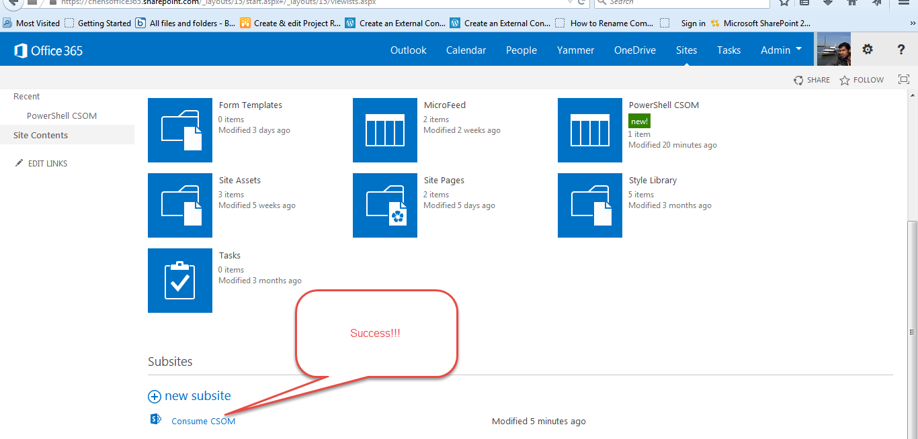Create a new subsite with the plus link
Screen dimensions: 918x439
[190, 396]
